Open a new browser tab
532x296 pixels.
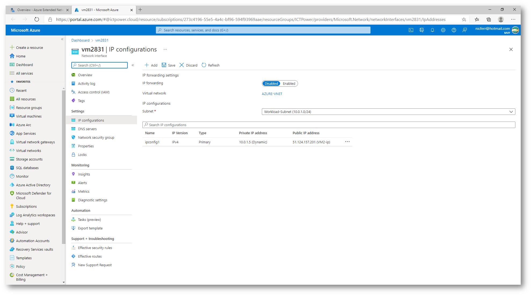point(140,10)
